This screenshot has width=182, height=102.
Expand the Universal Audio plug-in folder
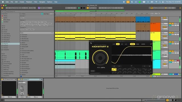[21, 53]
